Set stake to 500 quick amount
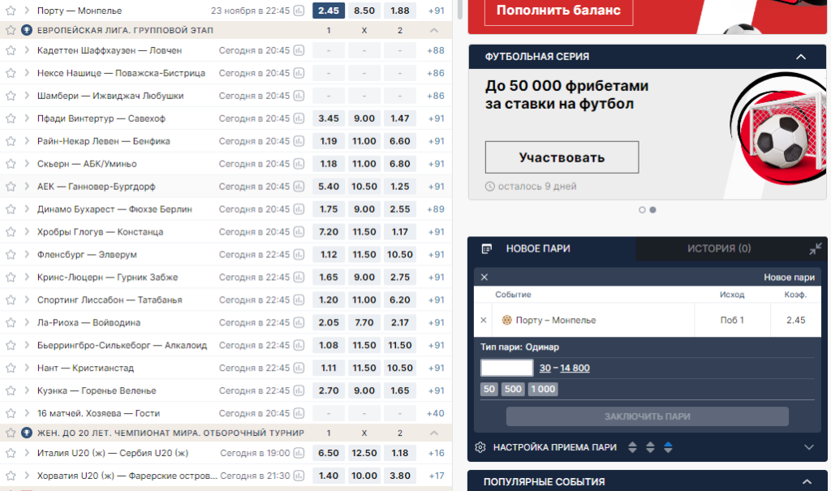831x491 pixels. (x=513, y=390)
